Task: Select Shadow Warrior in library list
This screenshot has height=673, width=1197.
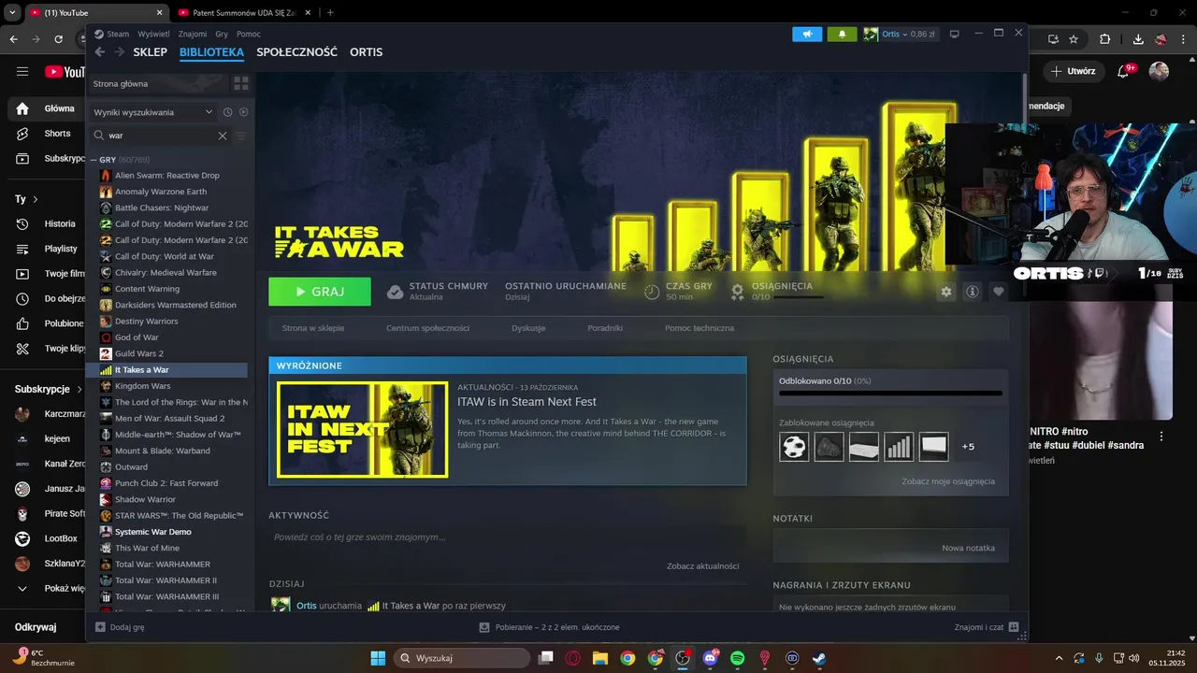Action: click(x=145, y=499)
